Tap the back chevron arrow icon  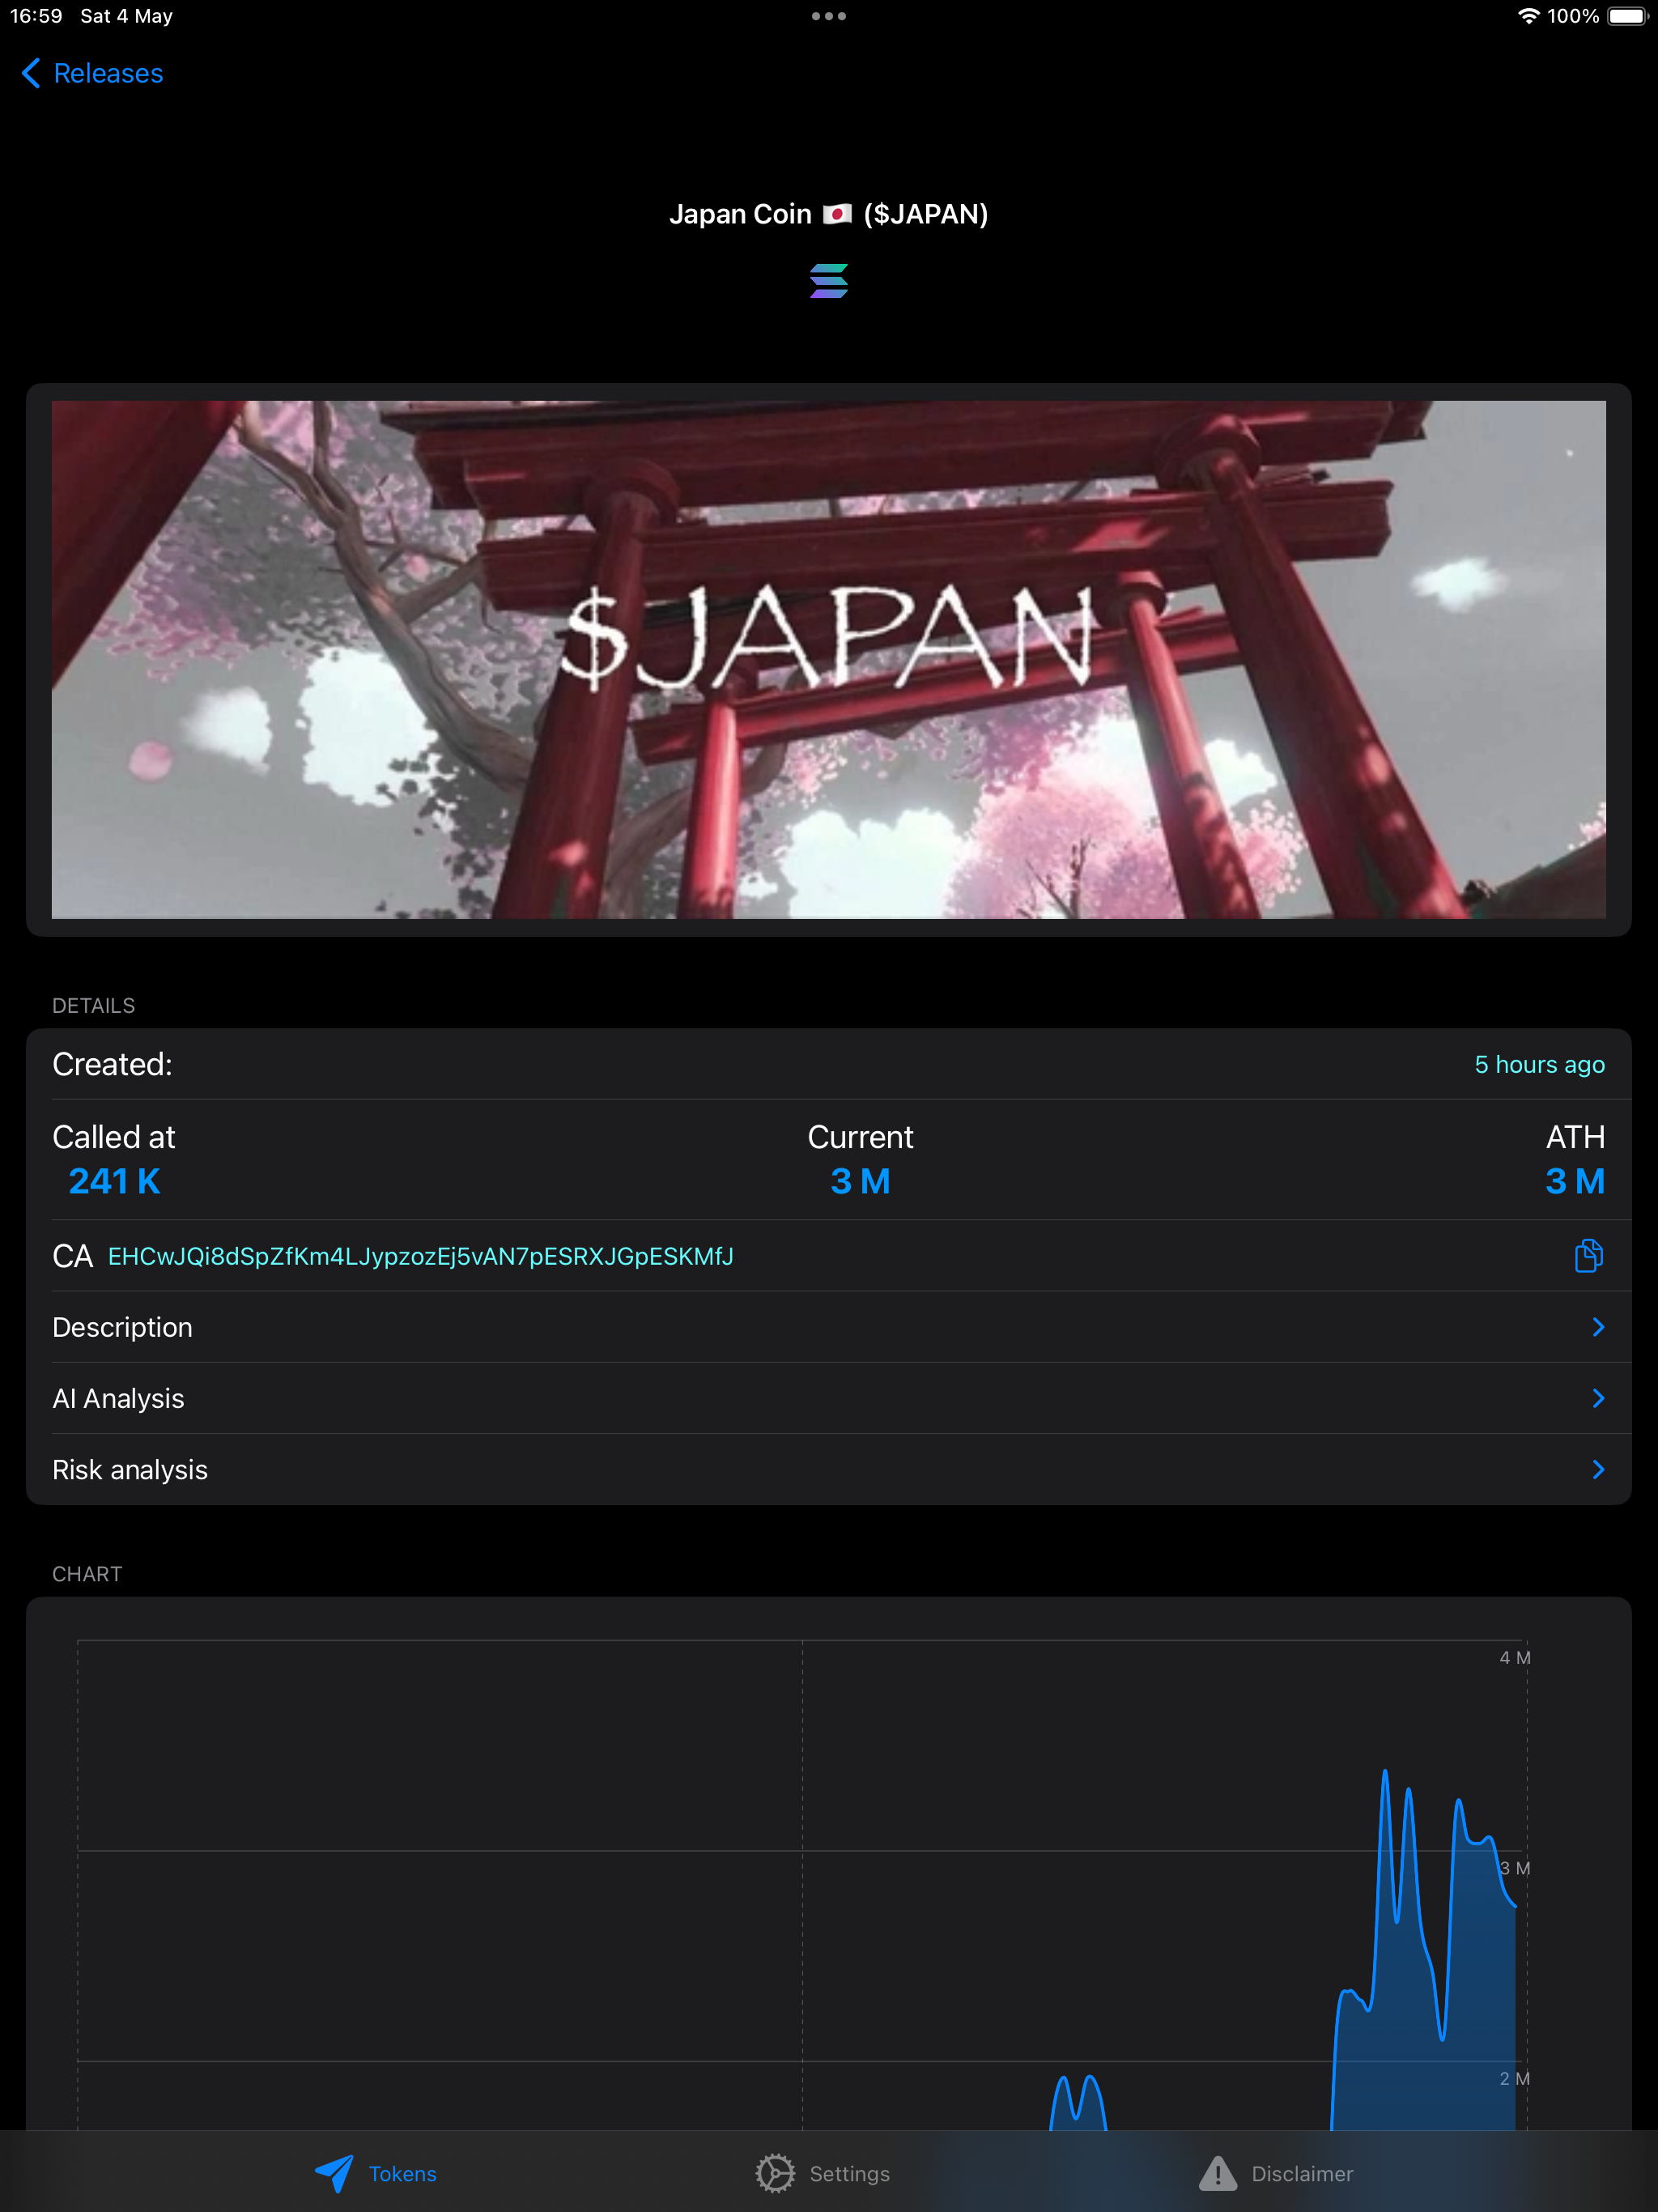click(x=31, y=73)
